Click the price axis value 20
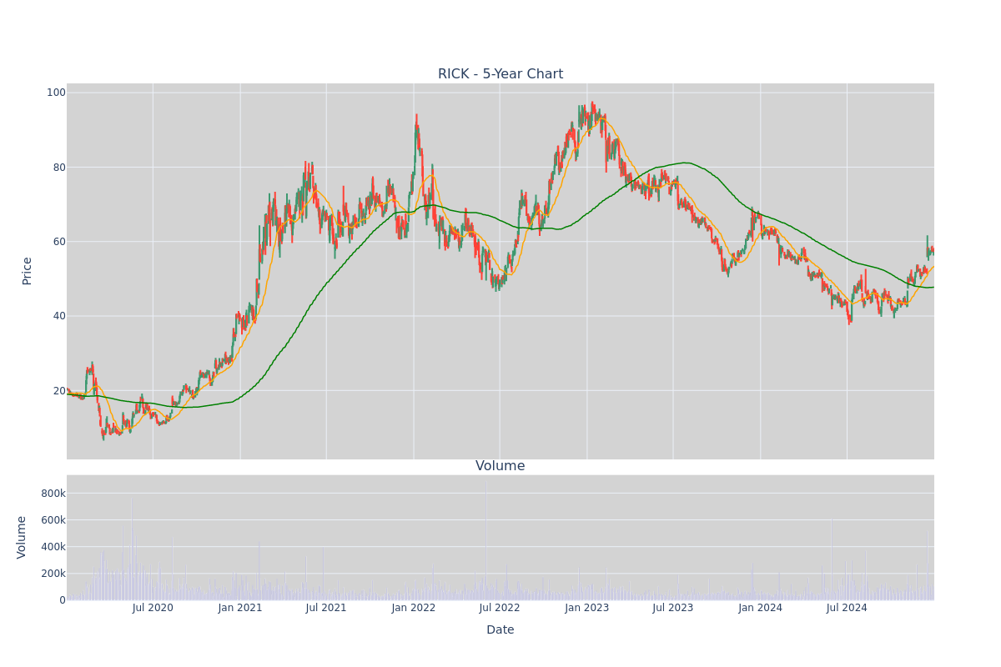Image resolution: width=1001 pixels, height=667 pixels. [x=59, y=391]
